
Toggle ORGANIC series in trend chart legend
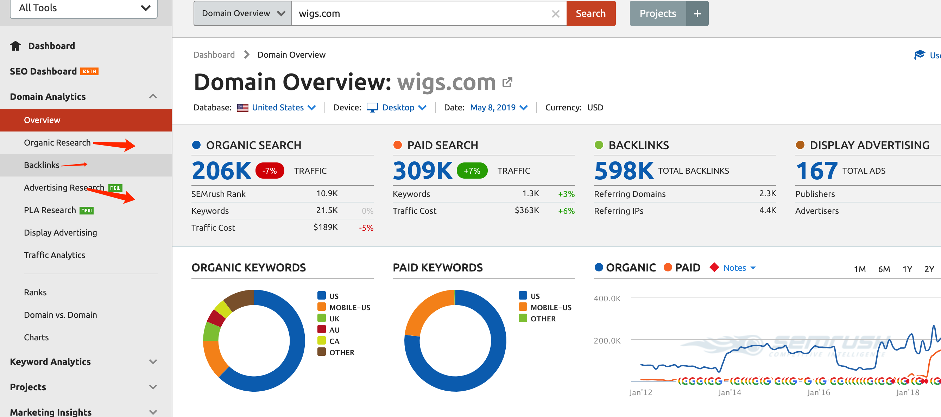pos(625,268)
